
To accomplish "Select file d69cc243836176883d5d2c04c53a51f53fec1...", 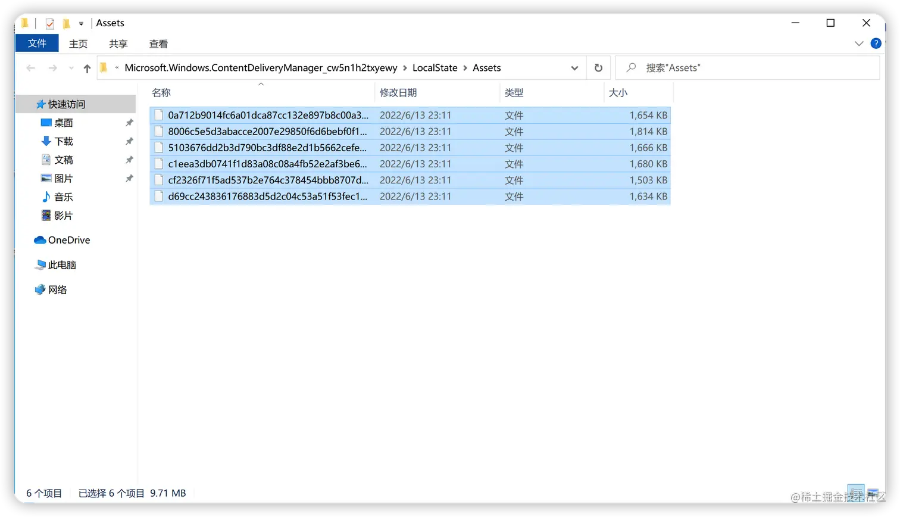I will pos(410,197).
